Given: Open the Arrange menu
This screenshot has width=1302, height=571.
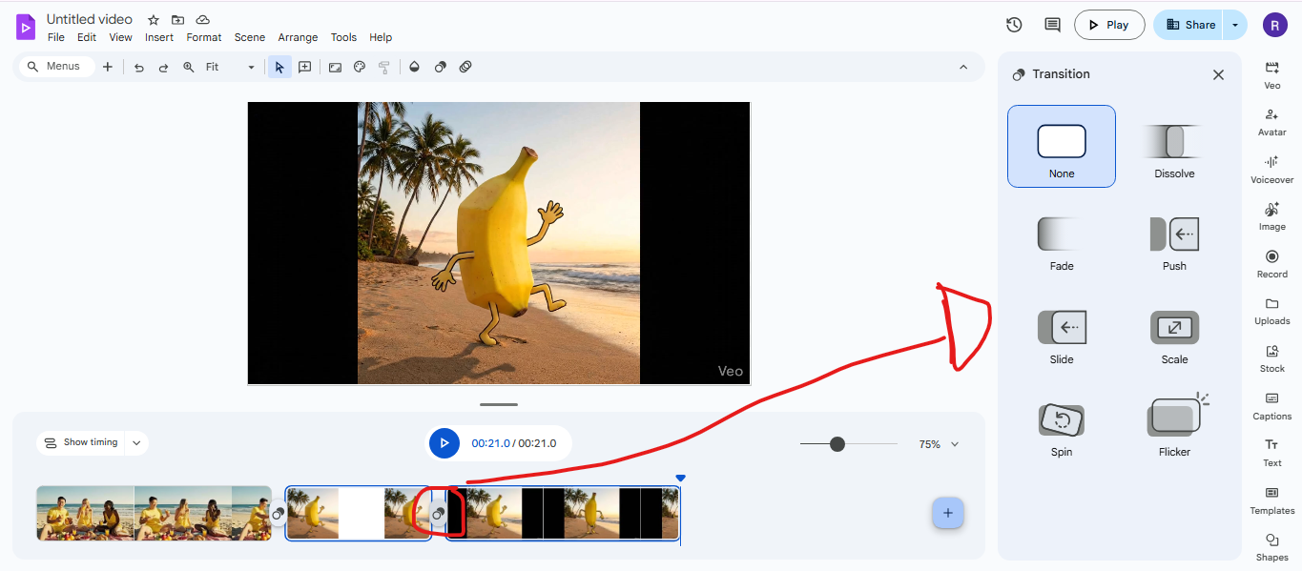Looking at the screenshot, I should (x=298, y=37).
